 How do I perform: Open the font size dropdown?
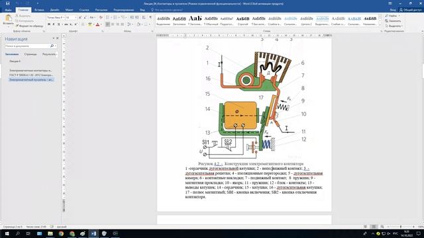tap(76, 18)
